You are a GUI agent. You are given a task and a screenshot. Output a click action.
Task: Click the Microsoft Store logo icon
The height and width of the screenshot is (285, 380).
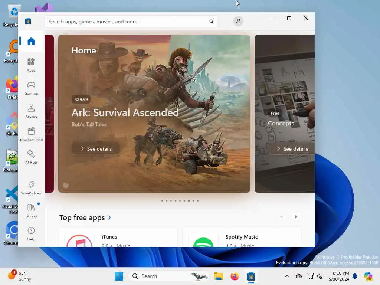[x=28, y=21]
